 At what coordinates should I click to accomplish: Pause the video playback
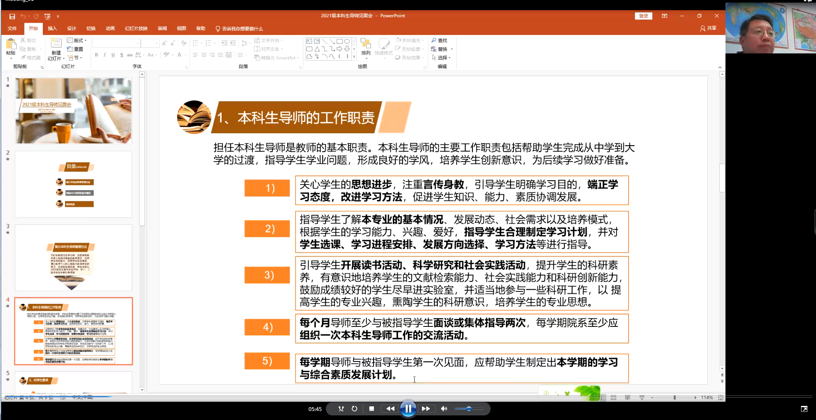point(408,409)
